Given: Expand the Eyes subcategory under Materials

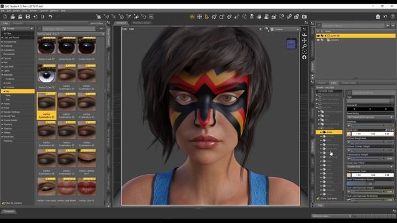Looking at the screenshot, I should pos(4,83).
